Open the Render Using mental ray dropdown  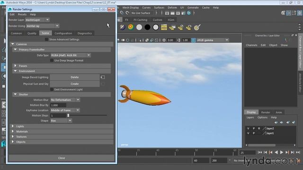[43, 26]
